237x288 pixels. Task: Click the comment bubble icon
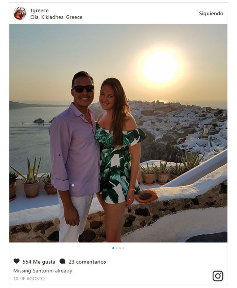(62, 261)
